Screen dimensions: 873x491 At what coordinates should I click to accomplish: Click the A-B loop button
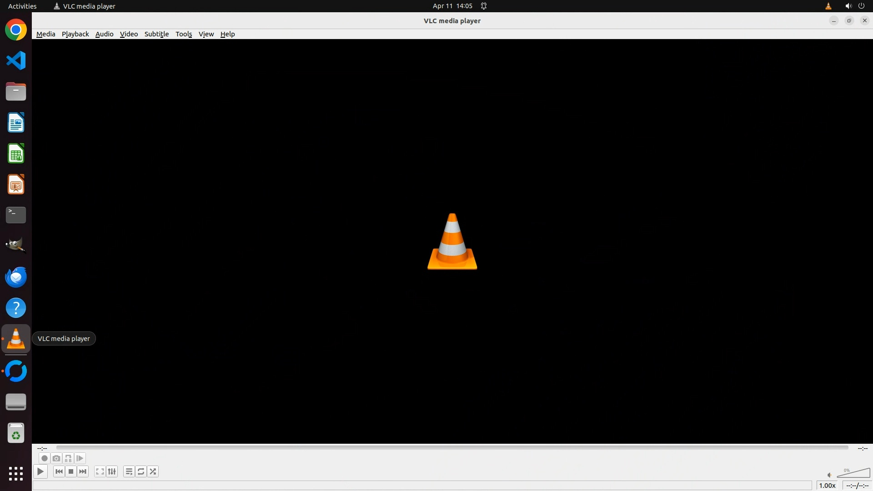(68, 458)
